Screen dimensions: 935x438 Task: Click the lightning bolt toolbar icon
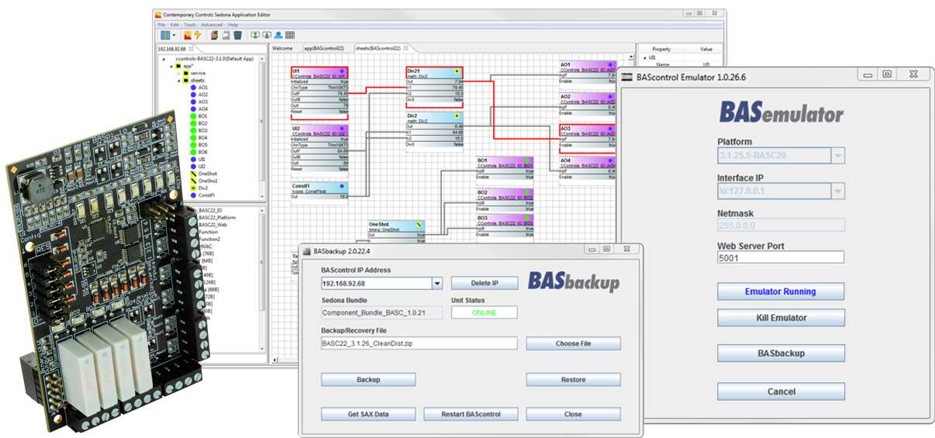(198, 35)
